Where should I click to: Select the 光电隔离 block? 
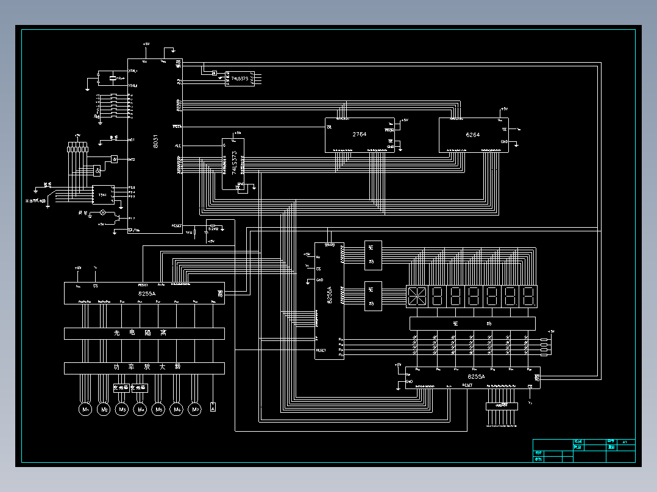click(144, 333)
